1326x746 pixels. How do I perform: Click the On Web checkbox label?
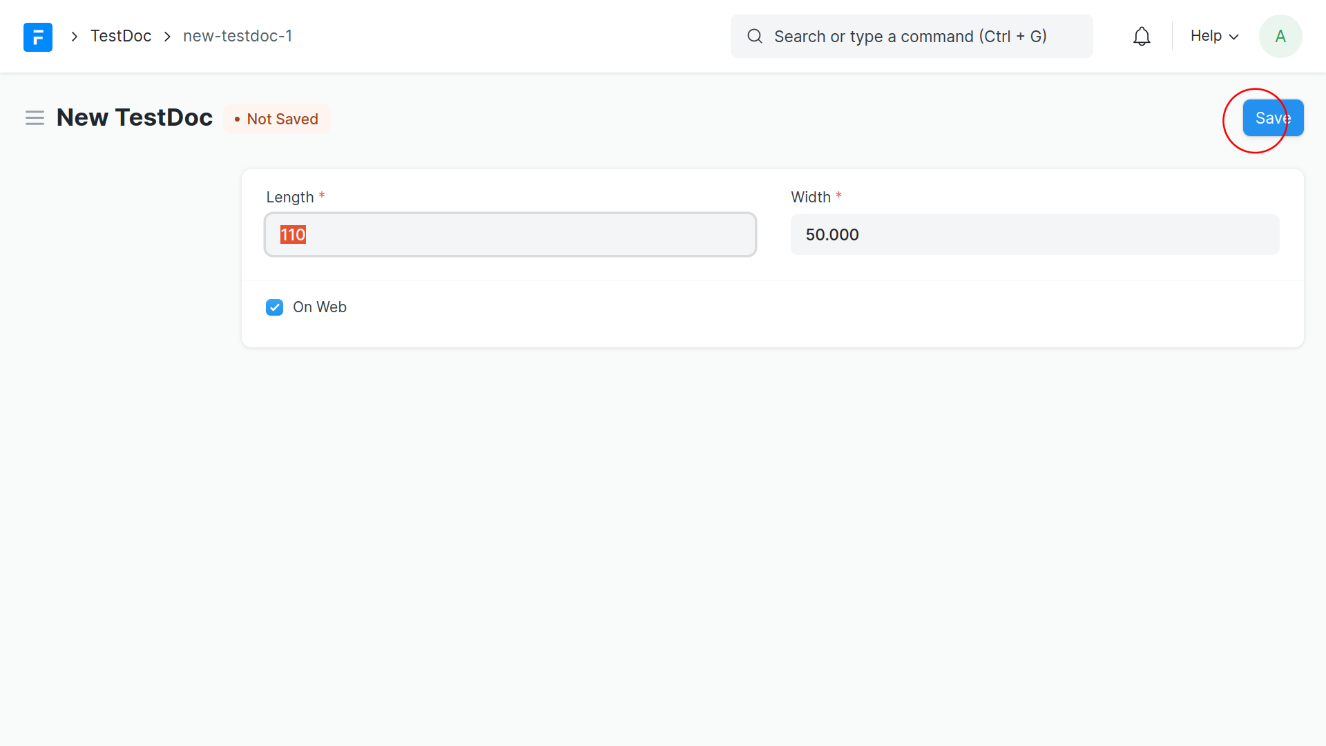tap(319, 307)
